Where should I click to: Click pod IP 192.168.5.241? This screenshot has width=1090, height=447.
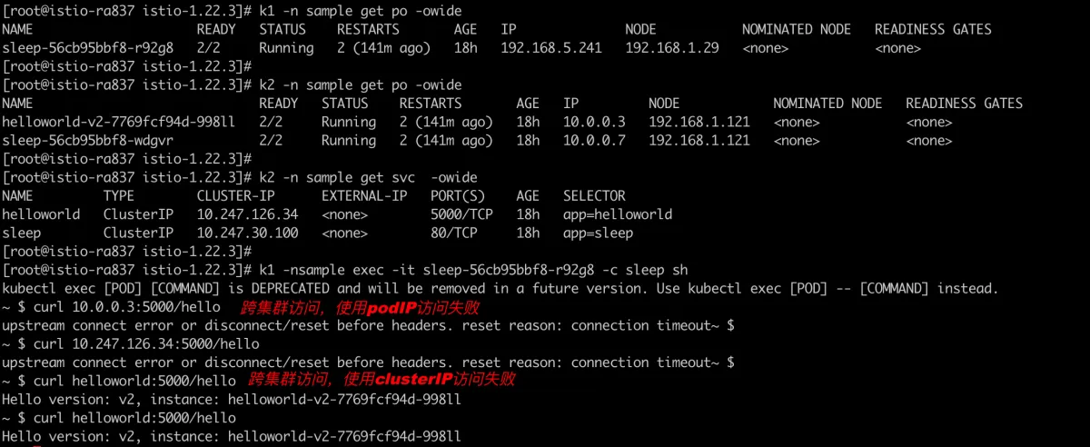coord(550,48)
